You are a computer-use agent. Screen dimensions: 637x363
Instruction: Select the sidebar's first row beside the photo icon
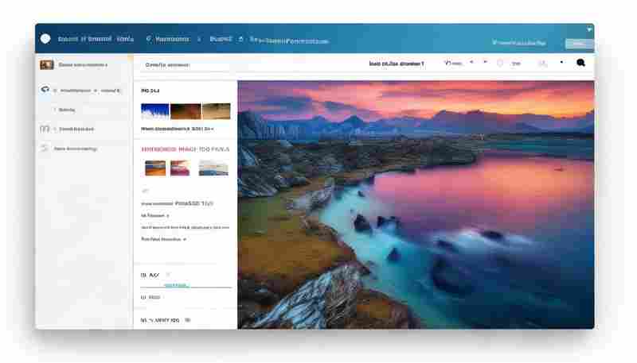pyautogui.click(x=83, y=65)
